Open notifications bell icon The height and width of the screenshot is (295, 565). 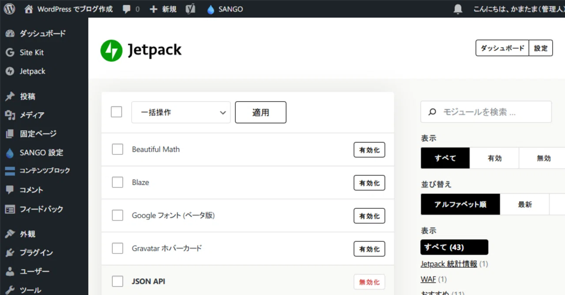458,9
